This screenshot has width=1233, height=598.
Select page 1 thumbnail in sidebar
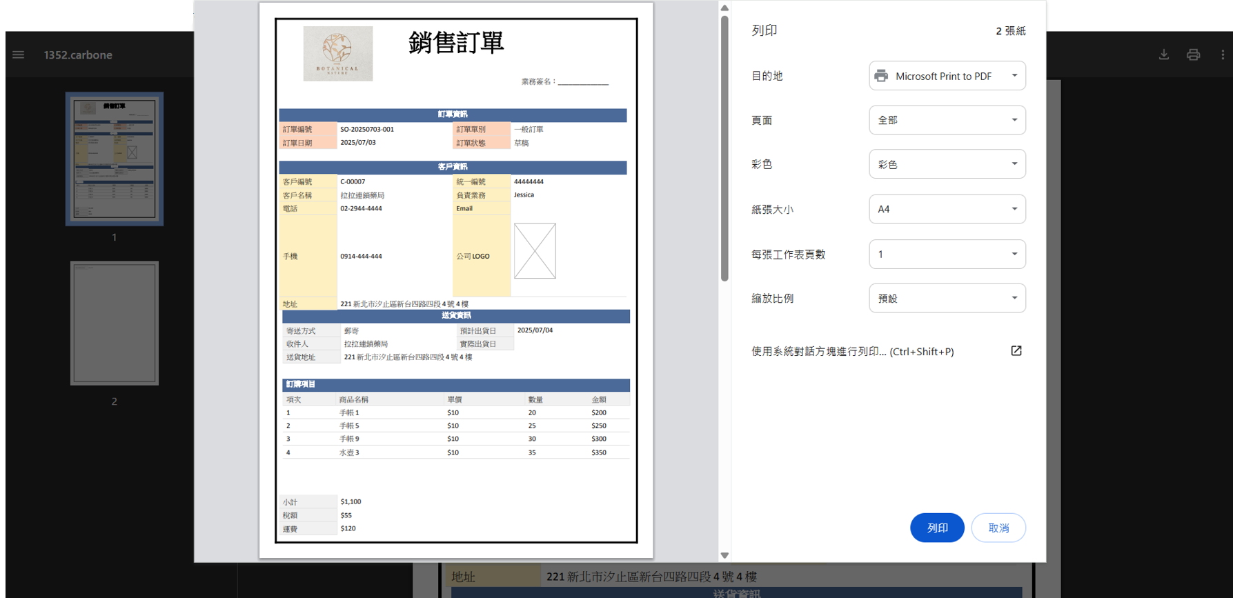point(115,159)
